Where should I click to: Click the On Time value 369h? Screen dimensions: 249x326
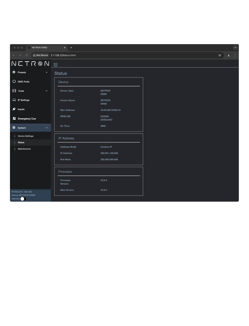click(103, 126)
